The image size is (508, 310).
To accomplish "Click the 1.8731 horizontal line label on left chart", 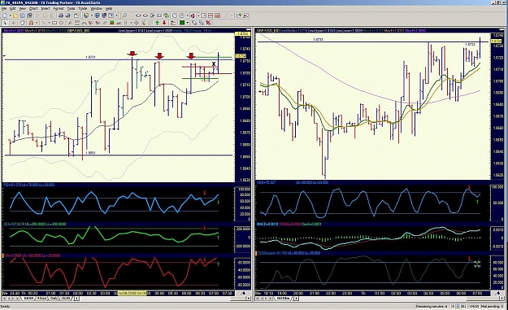I will 90,57.
